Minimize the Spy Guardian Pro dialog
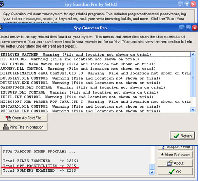The height and width of the screenshot is (181, 201). pos(182,28)
